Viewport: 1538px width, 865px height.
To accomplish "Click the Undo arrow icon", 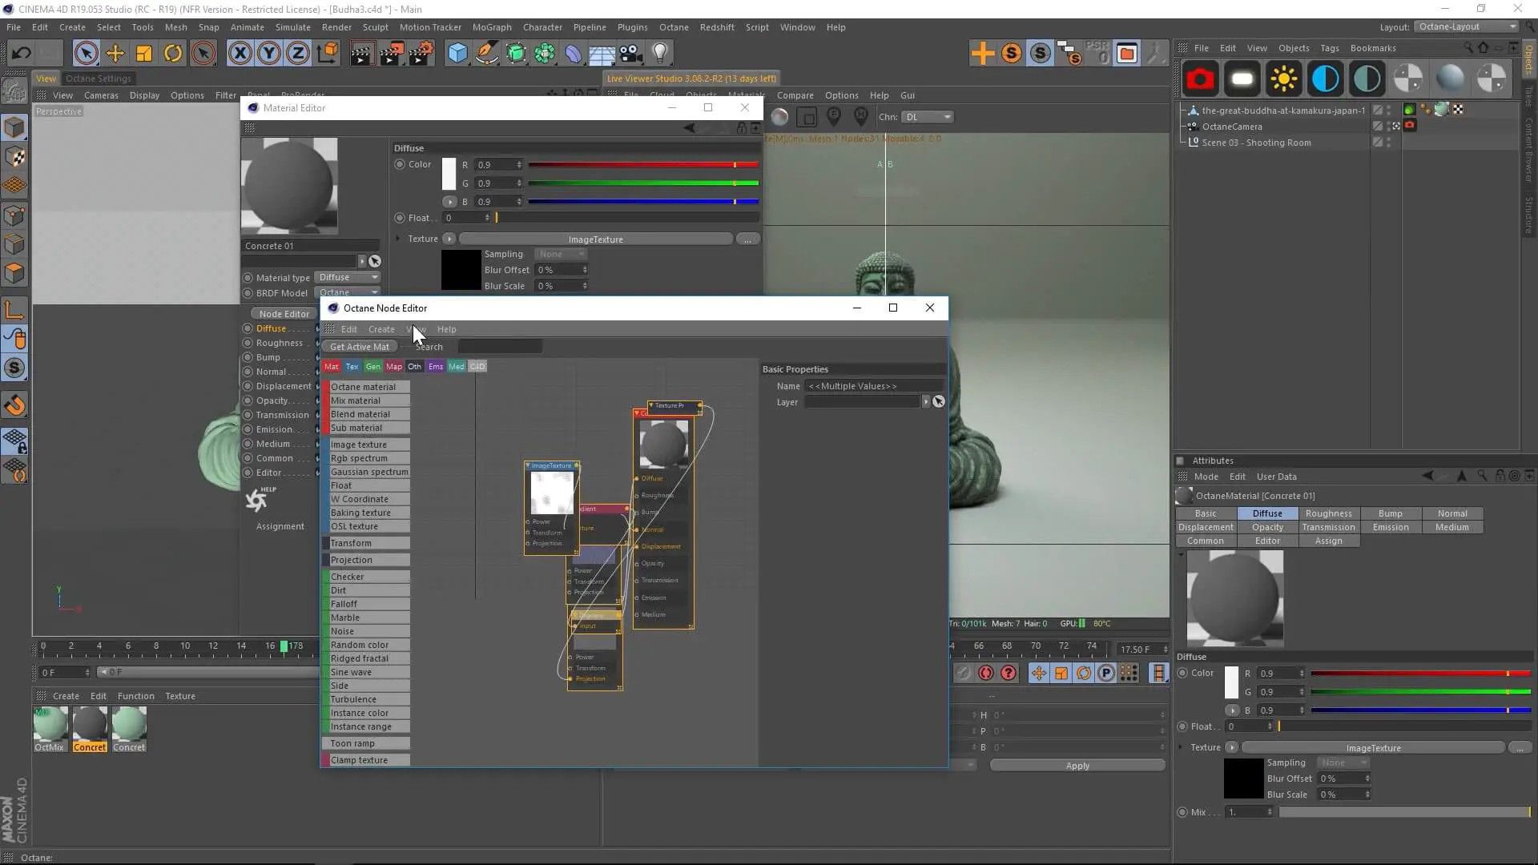I will 21,54.
